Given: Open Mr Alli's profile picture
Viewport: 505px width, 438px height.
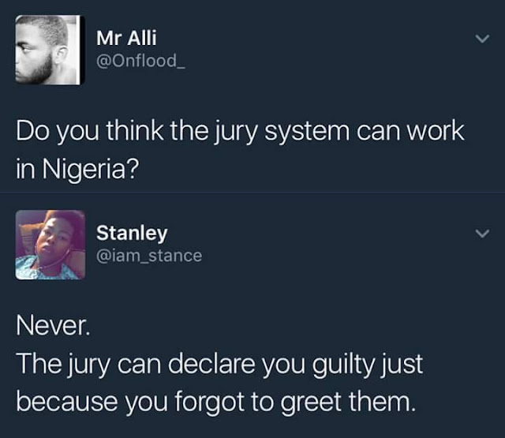Looking at the screenshot, I should click(x=50, y=51).
